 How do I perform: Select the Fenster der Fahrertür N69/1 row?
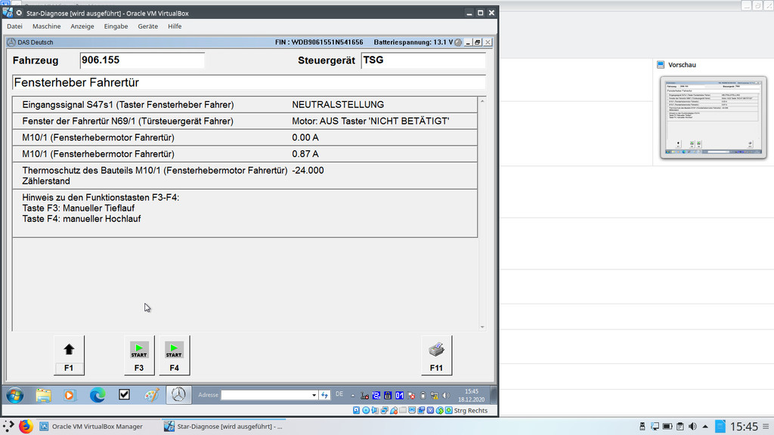tap(245, 122)
